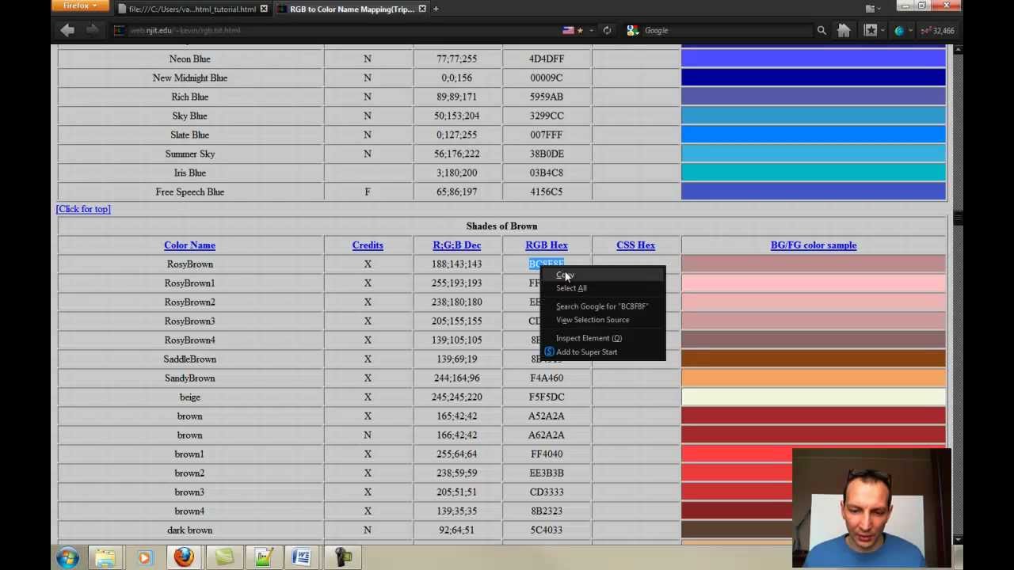Open Windows Explorer from the taskbar
Viewport: 1014px width, 570px height.
pyautogui.click(x=105, y=557)
